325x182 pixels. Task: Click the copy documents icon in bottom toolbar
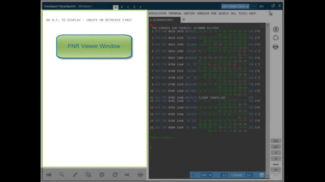click(x=88, y=174)
